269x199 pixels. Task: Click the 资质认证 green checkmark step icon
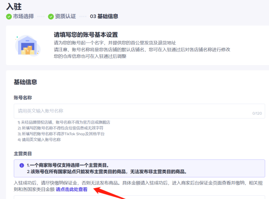pos(51,17)
